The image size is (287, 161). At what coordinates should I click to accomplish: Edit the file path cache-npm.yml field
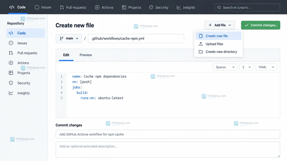[x=136, y=39]
